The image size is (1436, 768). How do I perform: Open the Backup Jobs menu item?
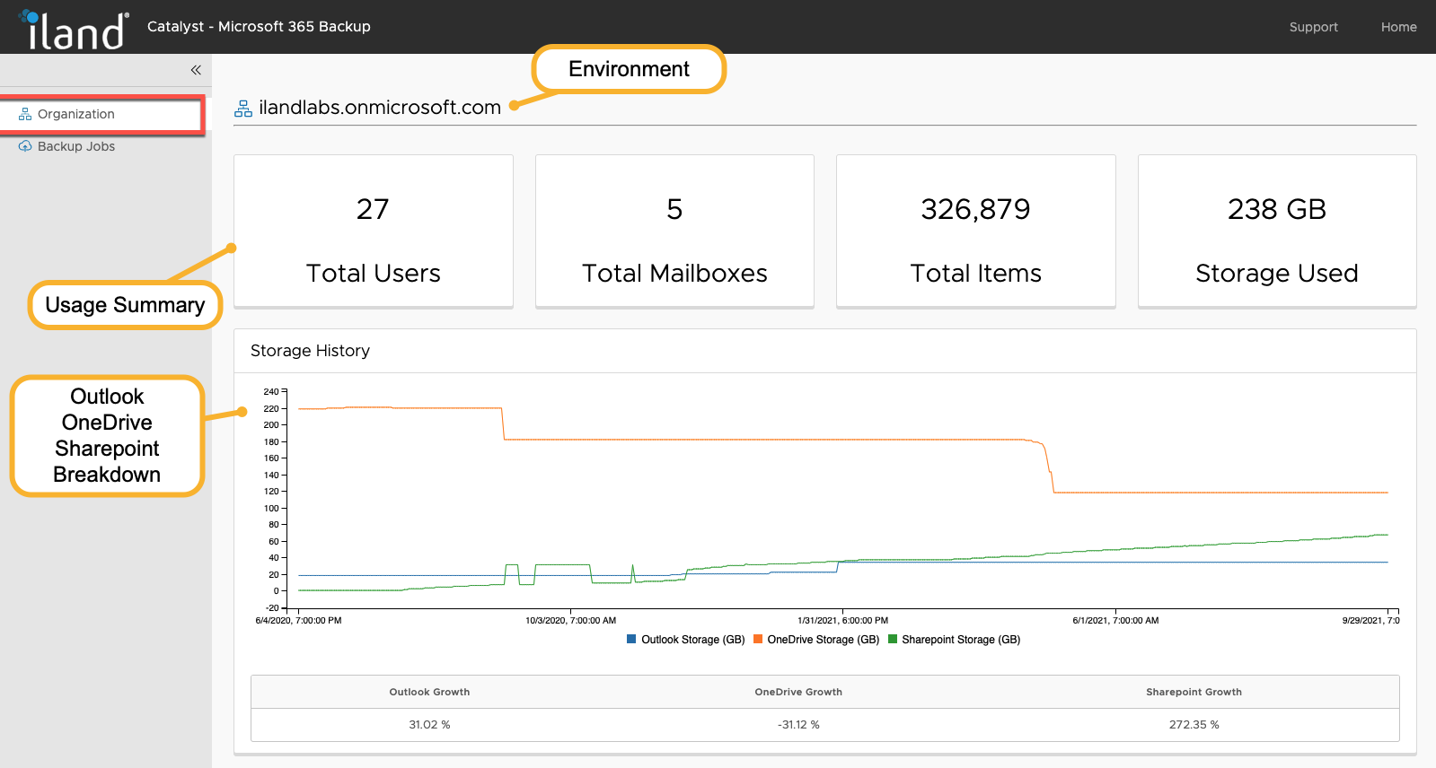(x=76, y=146)
